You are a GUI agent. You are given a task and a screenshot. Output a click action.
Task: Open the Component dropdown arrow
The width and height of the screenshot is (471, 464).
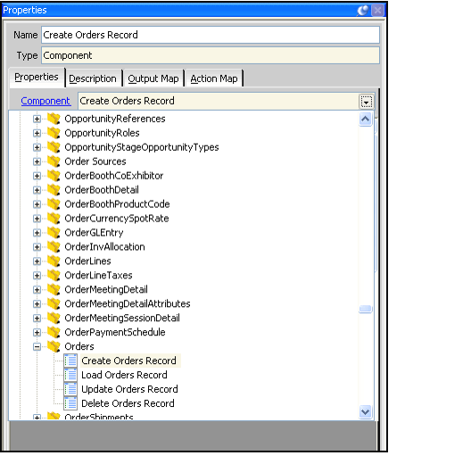[x=366, y=102]
